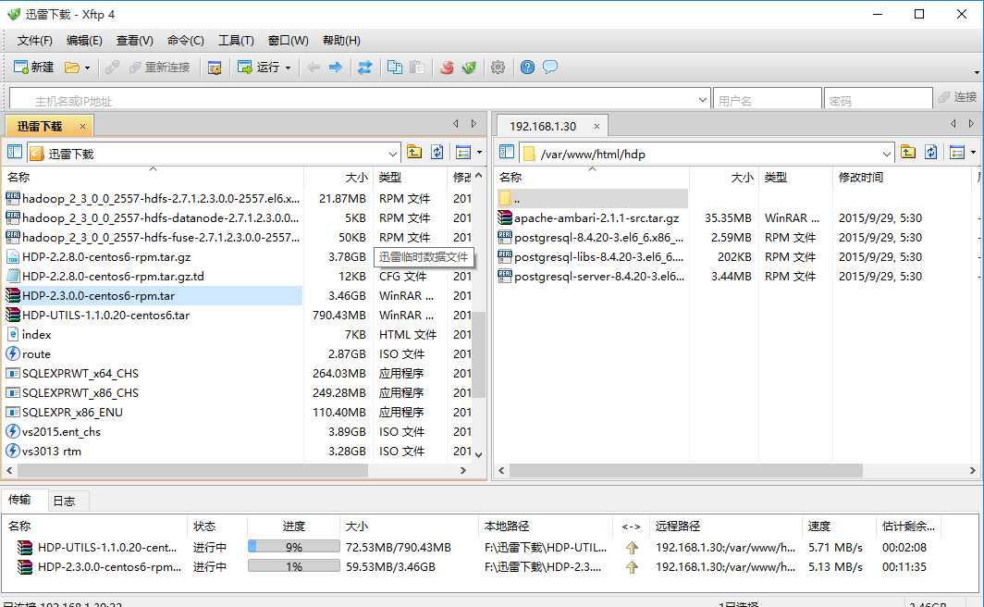Viewport: 984px width, 607px height.
Task: Click the blue Help question-mark icon
Action: (x=528, y=68)
